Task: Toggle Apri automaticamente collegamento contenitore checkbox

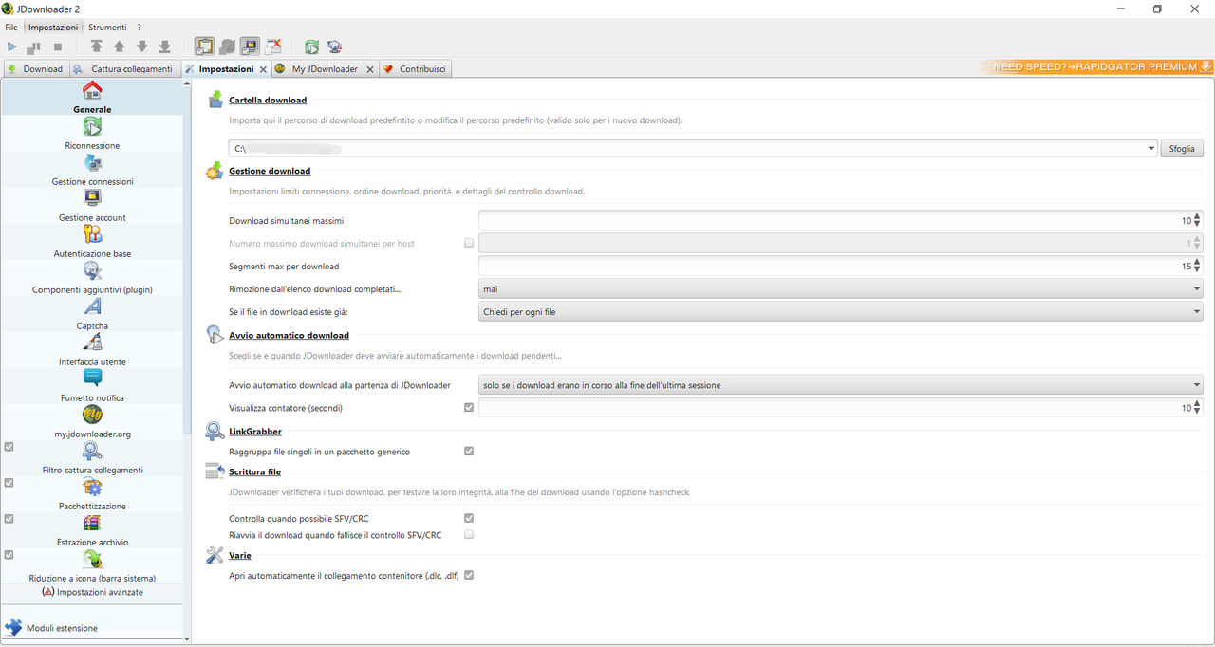Action: [x=469, y=576]
